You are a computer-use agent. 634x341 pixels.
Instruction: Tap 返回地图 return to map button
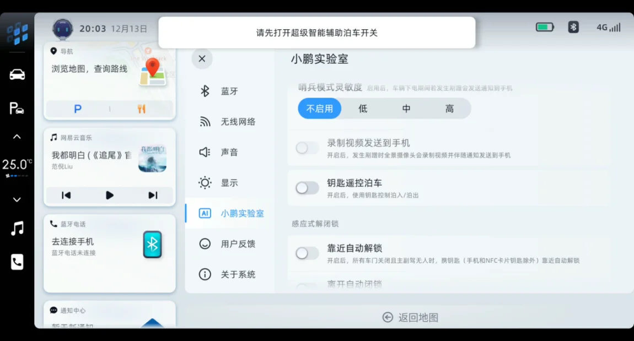point(410,317)
